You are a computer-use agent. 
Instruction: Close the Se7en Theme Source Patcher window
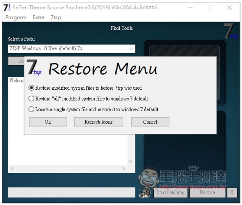(x=230, y=8)
